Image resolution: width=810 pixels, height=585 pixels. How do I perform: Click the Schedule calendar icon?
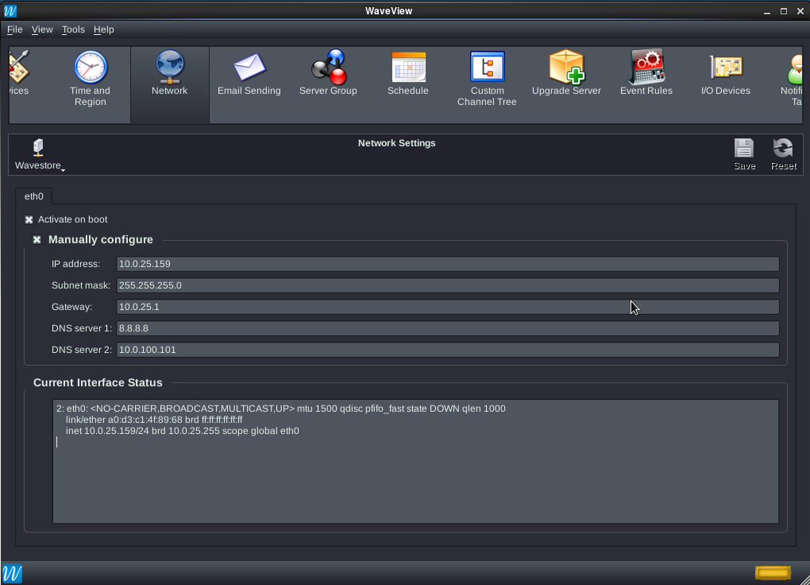(407, 68)
